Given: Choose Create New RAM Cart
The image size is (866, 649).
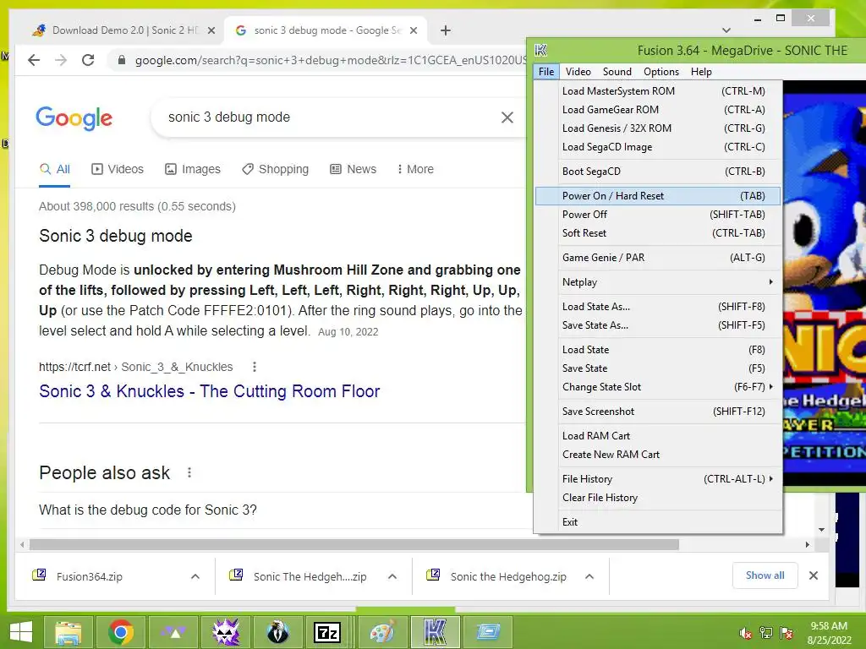Looking at the screenshot, I should pos(658,454).
